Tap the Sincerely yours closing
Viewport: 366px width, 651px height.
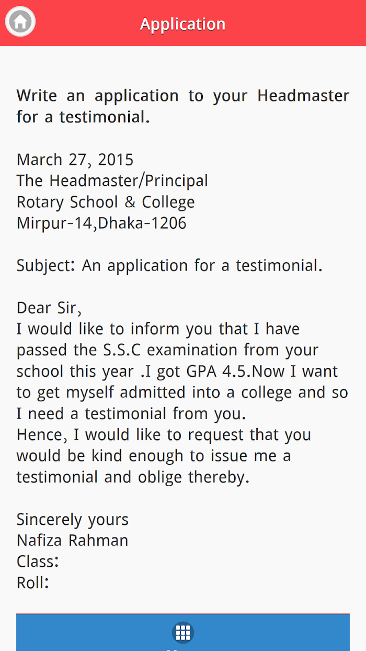point(73,520)
